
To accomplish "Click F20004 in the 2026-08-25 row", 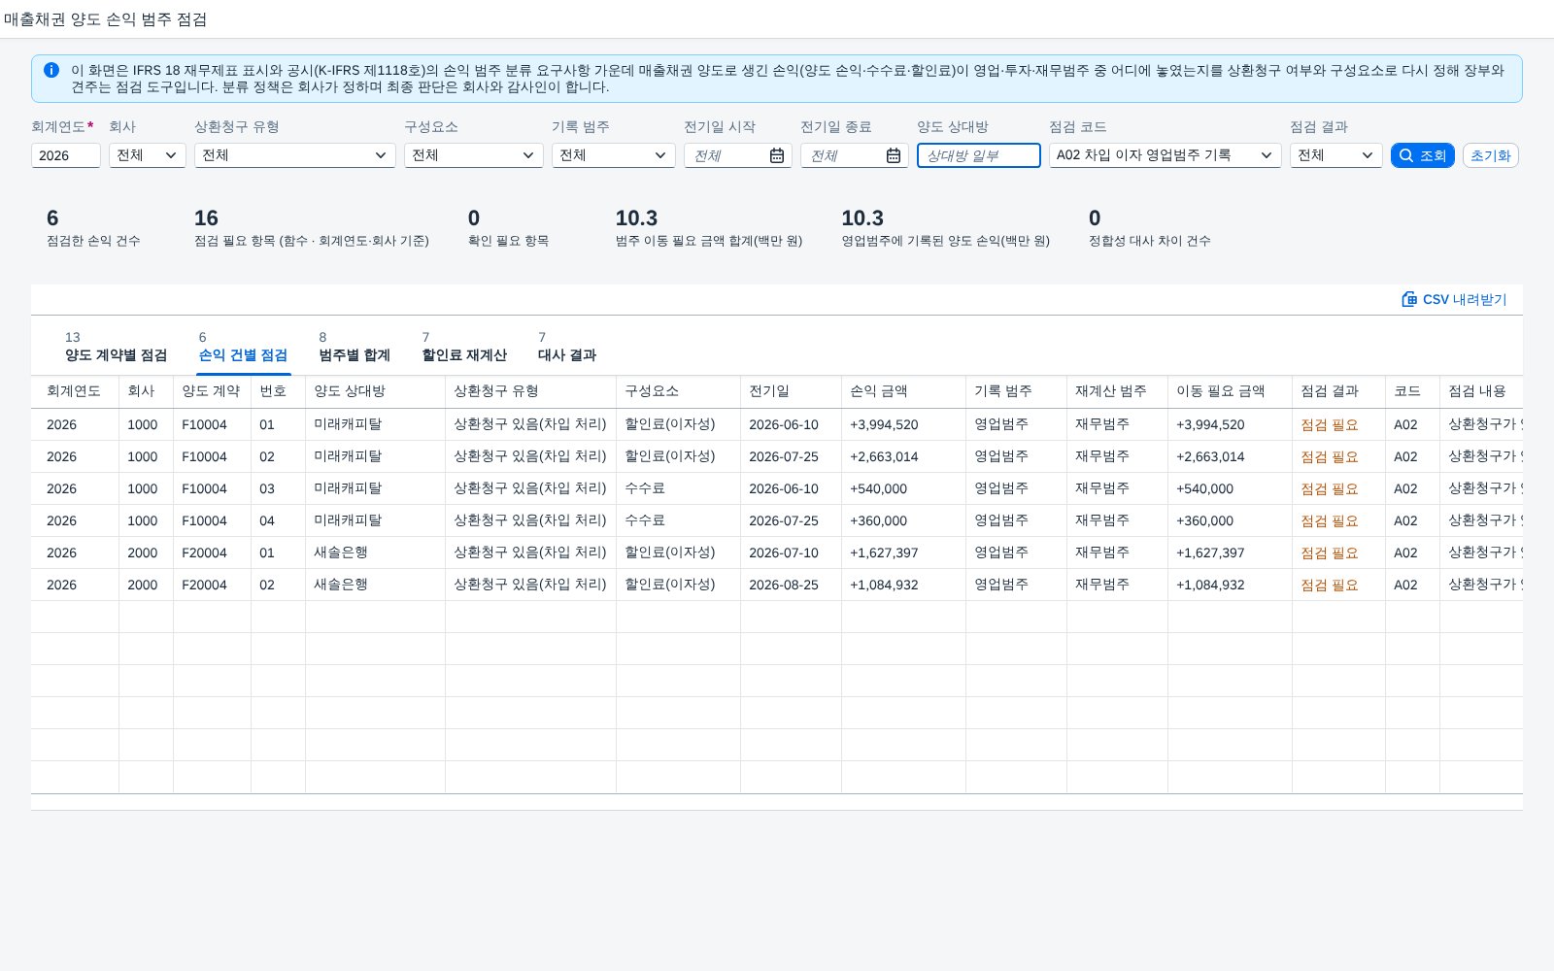I will pos(204,585).
